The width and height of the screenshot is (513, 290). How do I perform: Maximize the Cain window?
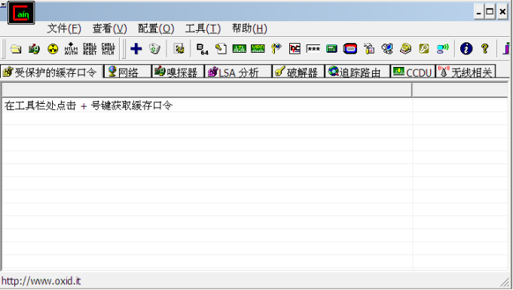tap(490, 12)
